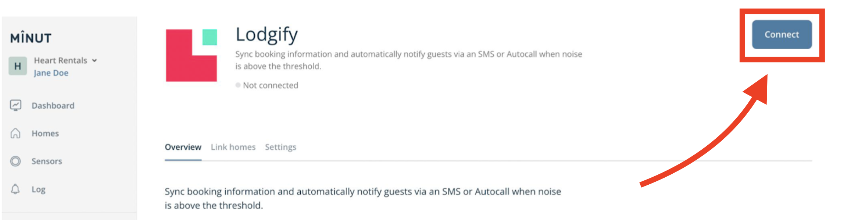The width and height of the screenshot is (844, 220).
Task: Click the Heart Rentals H avatar
Action: (18, 66)
